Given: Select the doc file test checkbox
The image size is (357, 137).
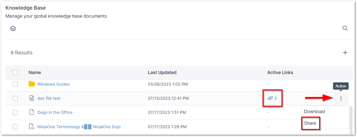Looking at the screenshot, I should [15, 98].
